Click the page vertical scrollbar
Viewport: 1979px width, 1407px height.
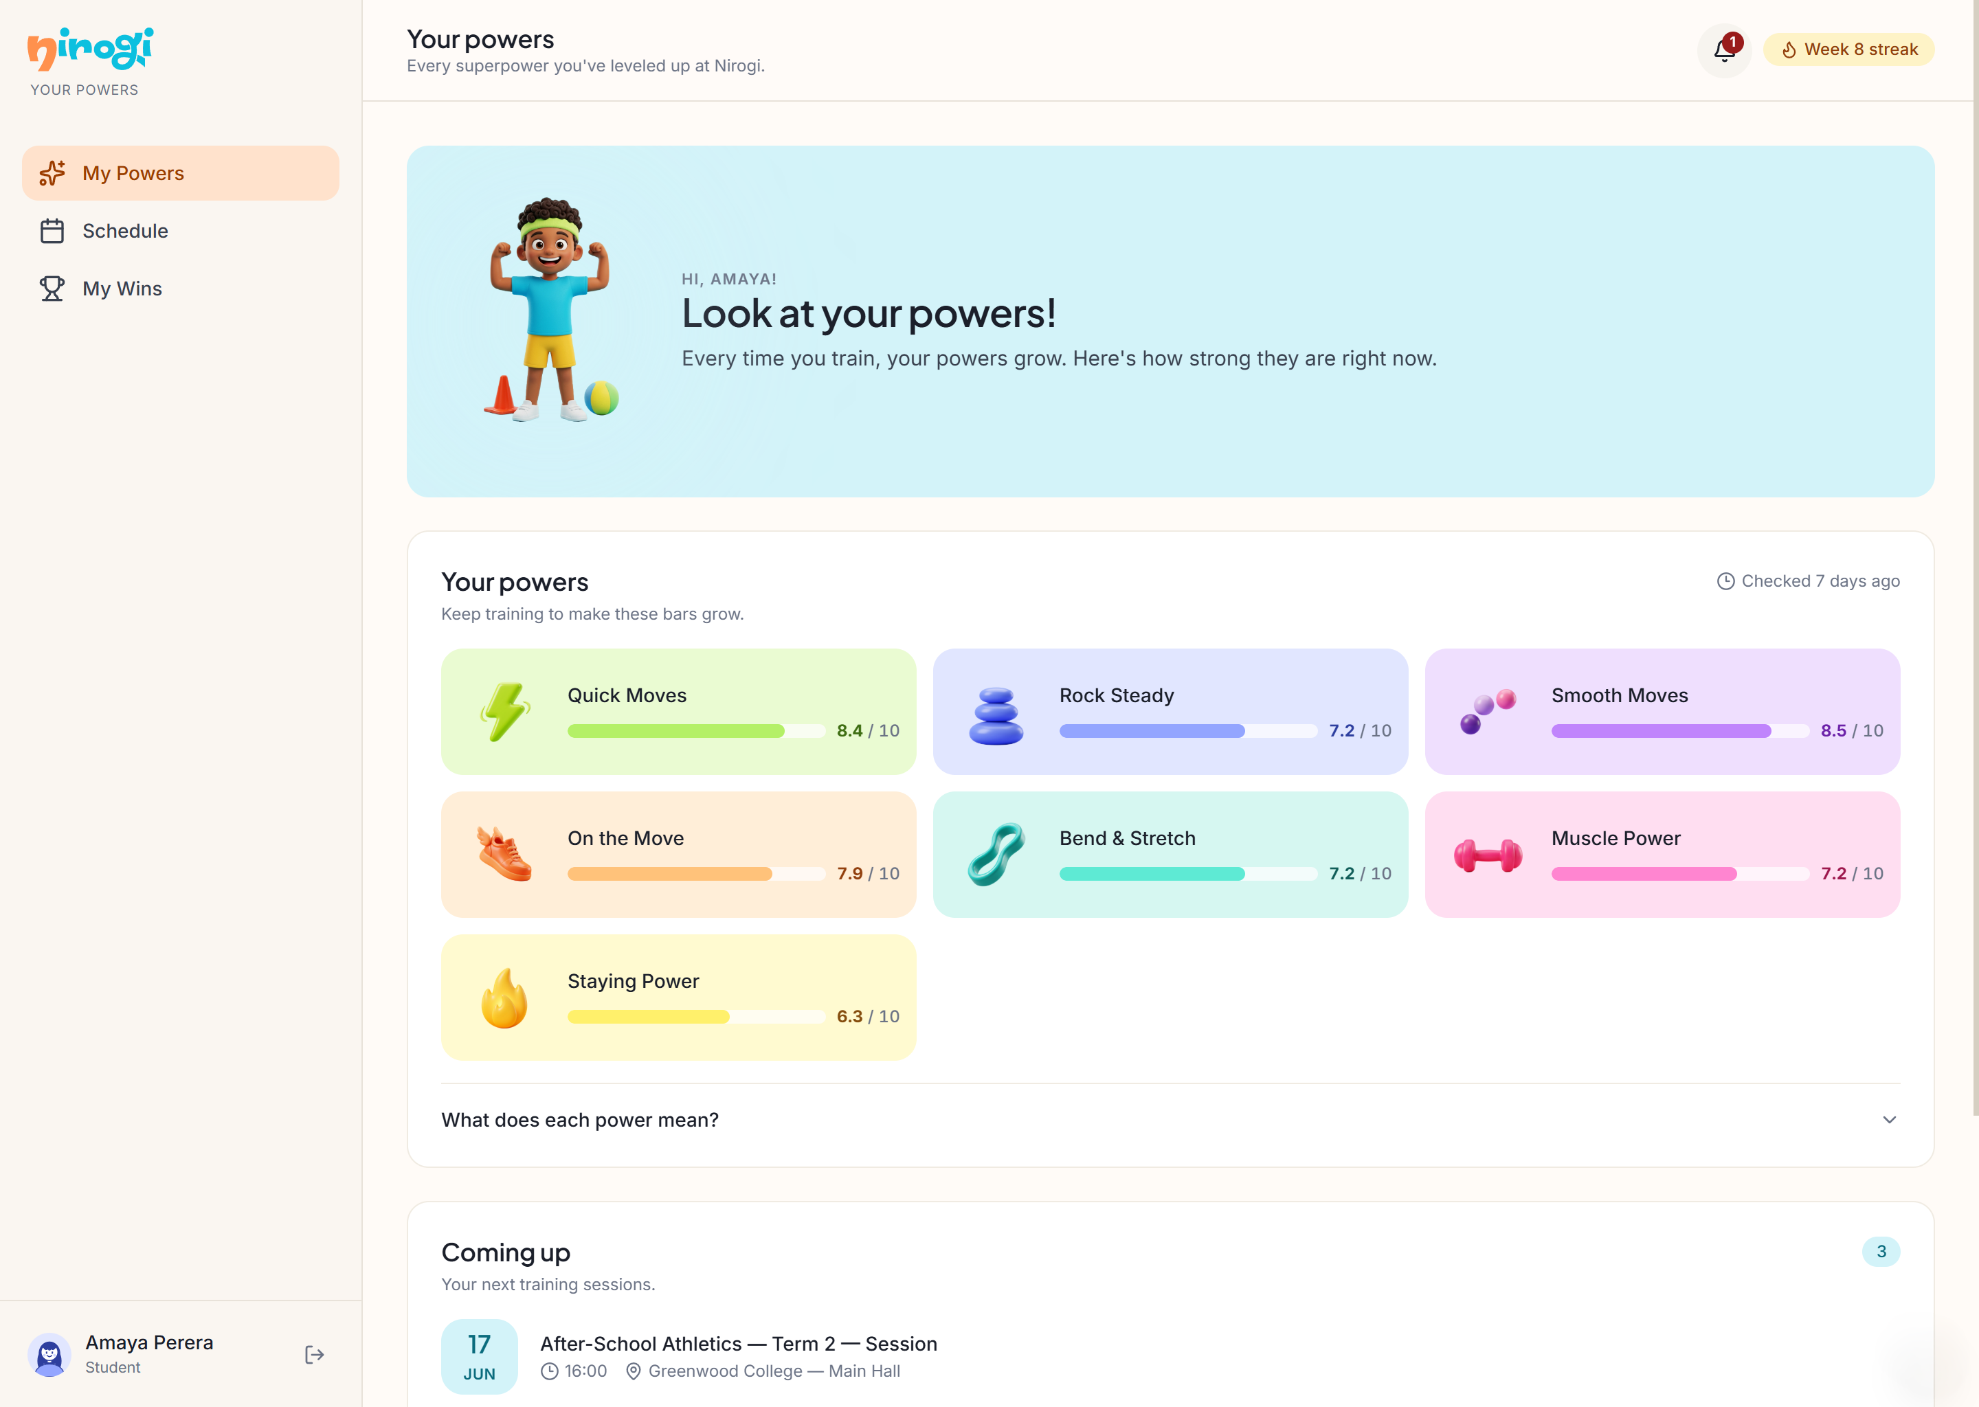pyautogui.click(x=1975, y=559)
